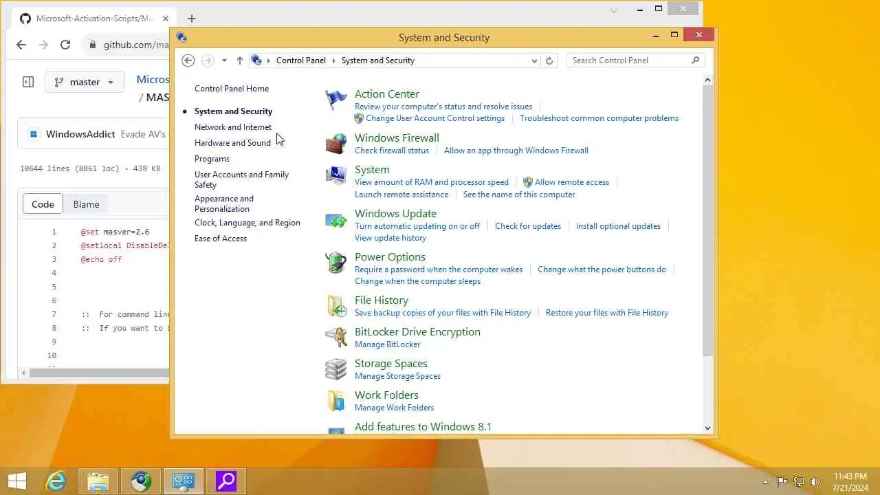Image resolution: width=880 pixels, height=495 pixels.
Task: Refresh the Control Panel view
Action: [x=549, y=60]
